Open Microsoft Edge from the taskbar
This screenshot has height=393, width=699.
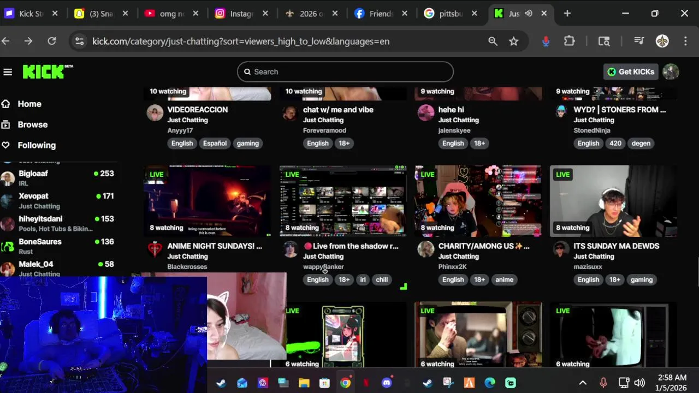point(490,383)
